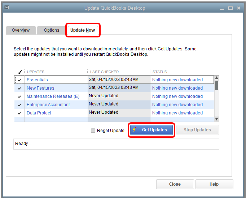
Task: Click 'Never Updated' cell for Enterprise Accountant
Action: (119, 104)
